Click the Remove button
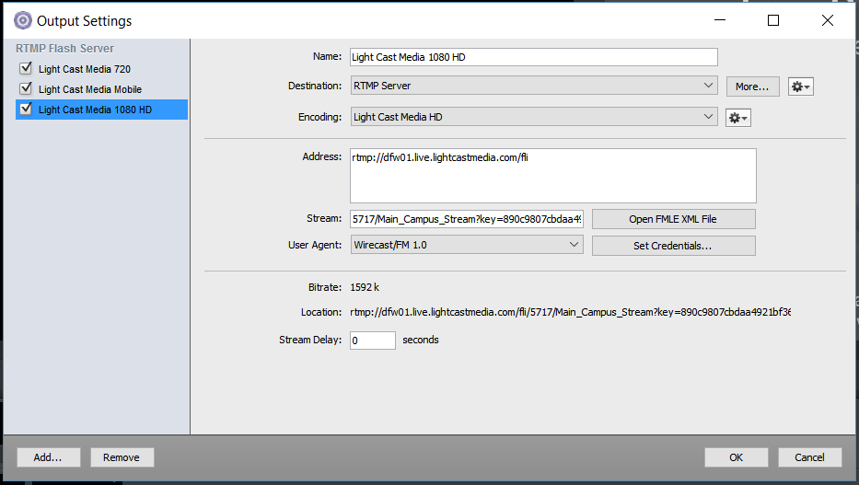859x485 pixels. coord(122,457)
